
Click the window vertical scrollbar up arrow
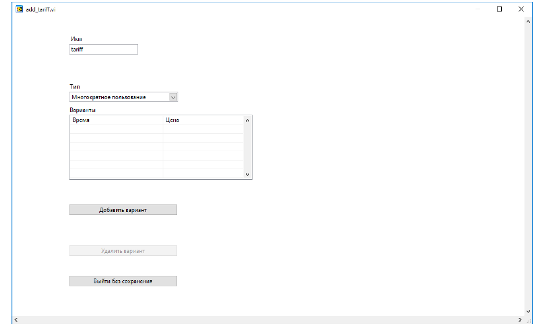pos(528,22)
